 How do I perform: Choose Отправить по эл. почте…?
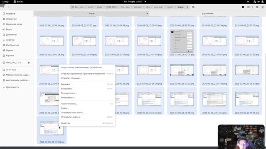87,113
